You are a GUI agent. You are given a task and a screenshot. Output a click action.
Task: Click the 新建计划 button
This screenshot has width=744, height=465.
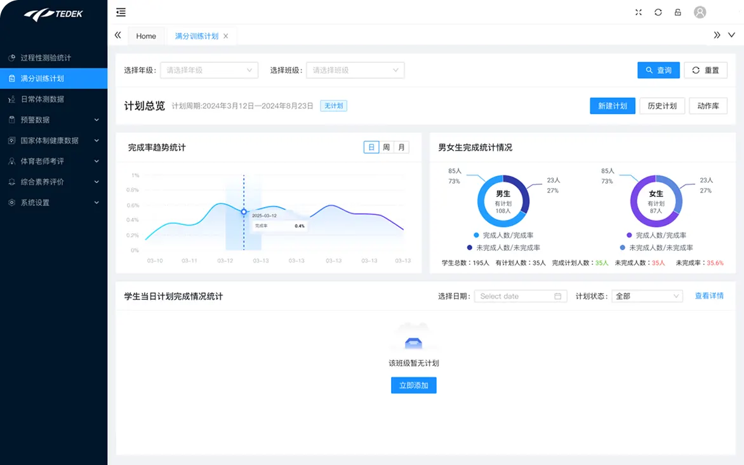[612, 106]
